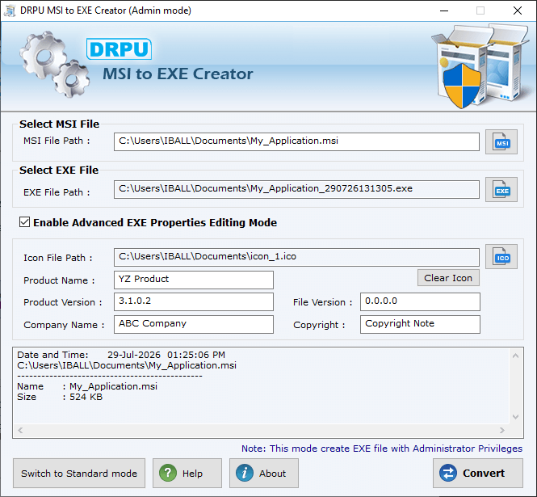This screenshot has height=497, width=537.
Task: Click the log scroll up arrow
Action: point(515,356)
